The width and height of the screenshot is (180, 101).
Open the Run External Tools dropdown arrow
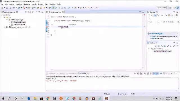pos(26,8)
